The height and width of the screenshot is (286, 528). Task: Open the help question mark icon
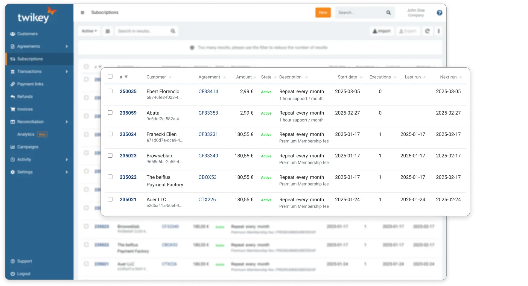point(439,13)
